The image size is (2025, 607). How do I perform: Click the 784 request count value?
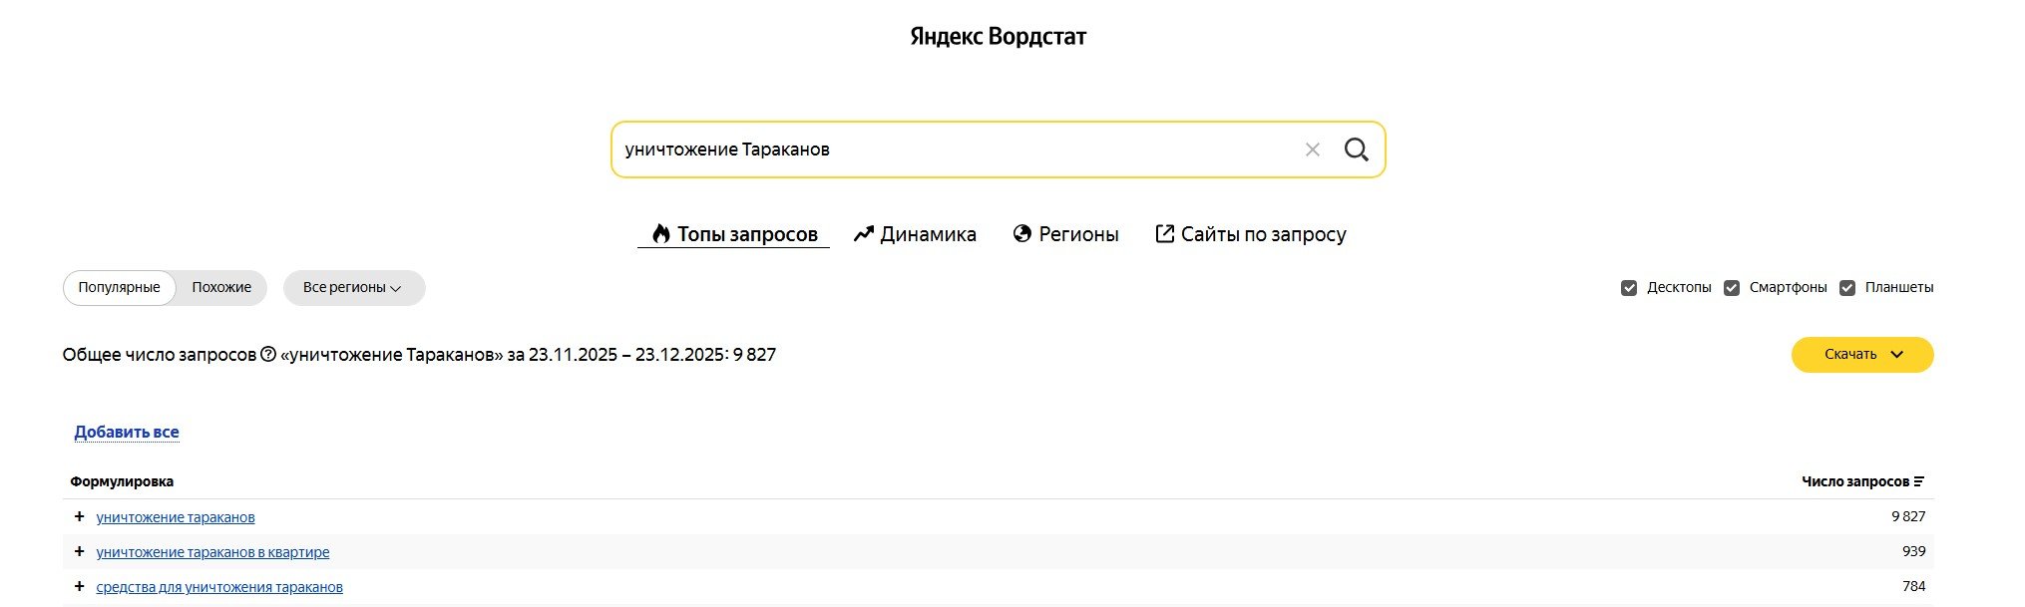1913,586
